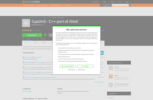Click the C Unit Testing Framework icon

[x=111, y=85]
